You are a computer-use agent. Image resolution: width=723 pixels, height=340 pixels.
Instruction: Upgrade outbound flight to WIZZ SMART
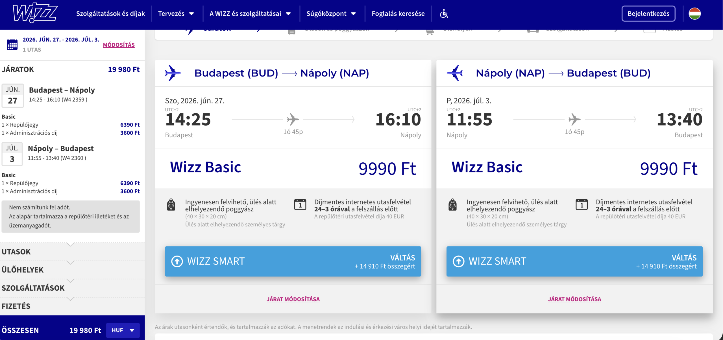click(293, 261)
